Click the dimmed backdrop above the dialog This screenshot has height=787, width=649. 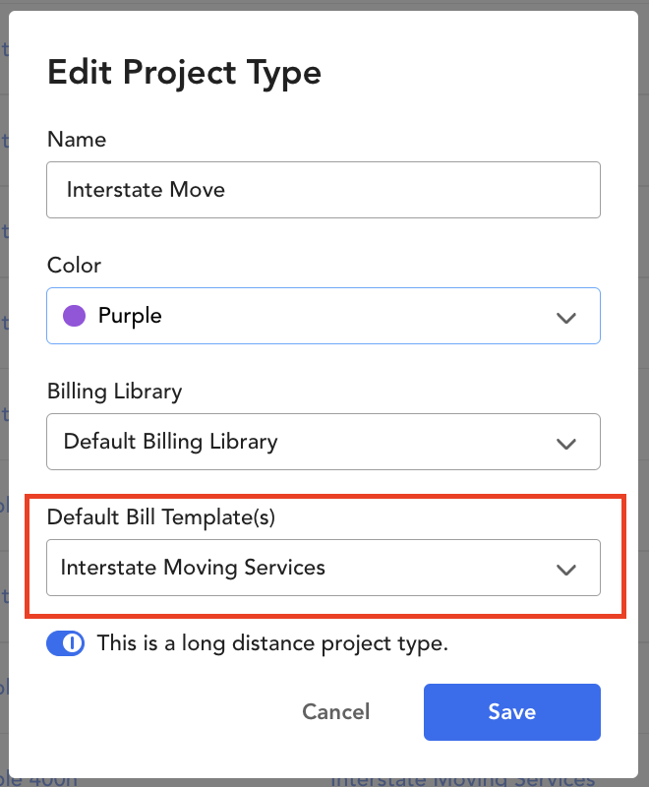pyautogui.click(x=324, y=5)
